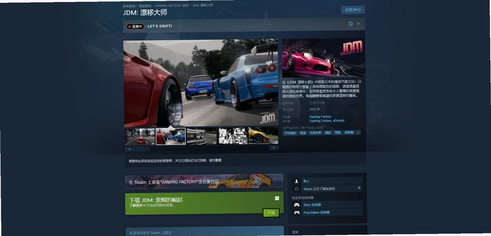Click the Windows platform icon in the download box

tap(277, 199)
